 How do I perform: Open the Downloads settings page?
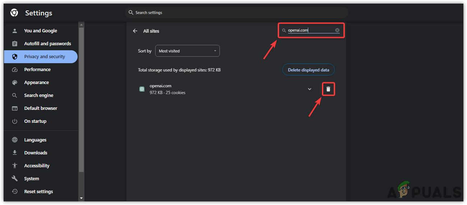tap(36, 153)
